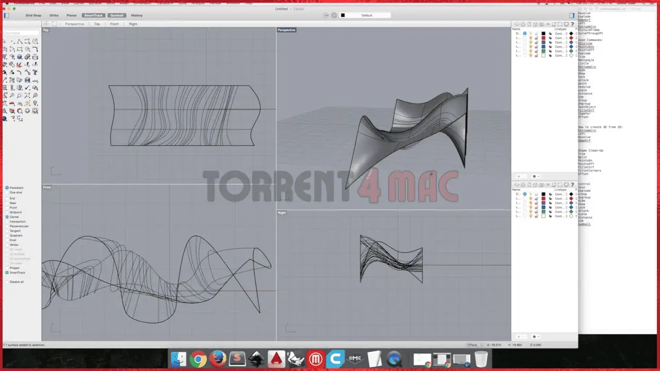Open the Sphere tool in the left toolbar
The width and height of the screenshot is (660, 371).
20,57
